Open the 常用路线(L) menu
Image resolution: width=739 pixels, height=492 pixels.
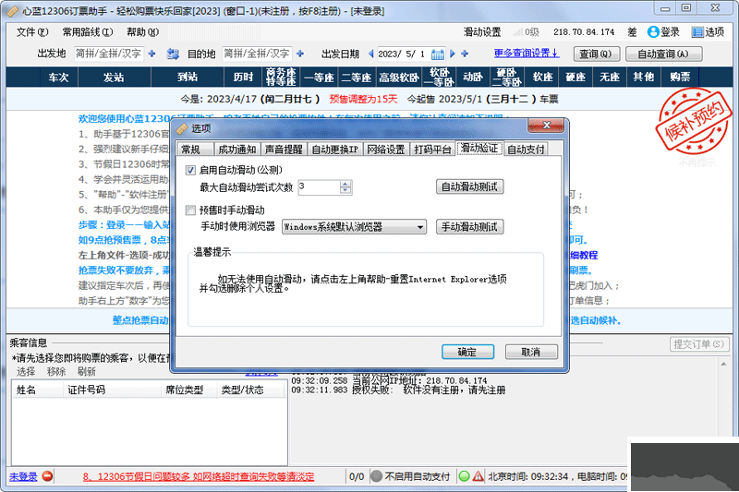(x=88, y=32)
